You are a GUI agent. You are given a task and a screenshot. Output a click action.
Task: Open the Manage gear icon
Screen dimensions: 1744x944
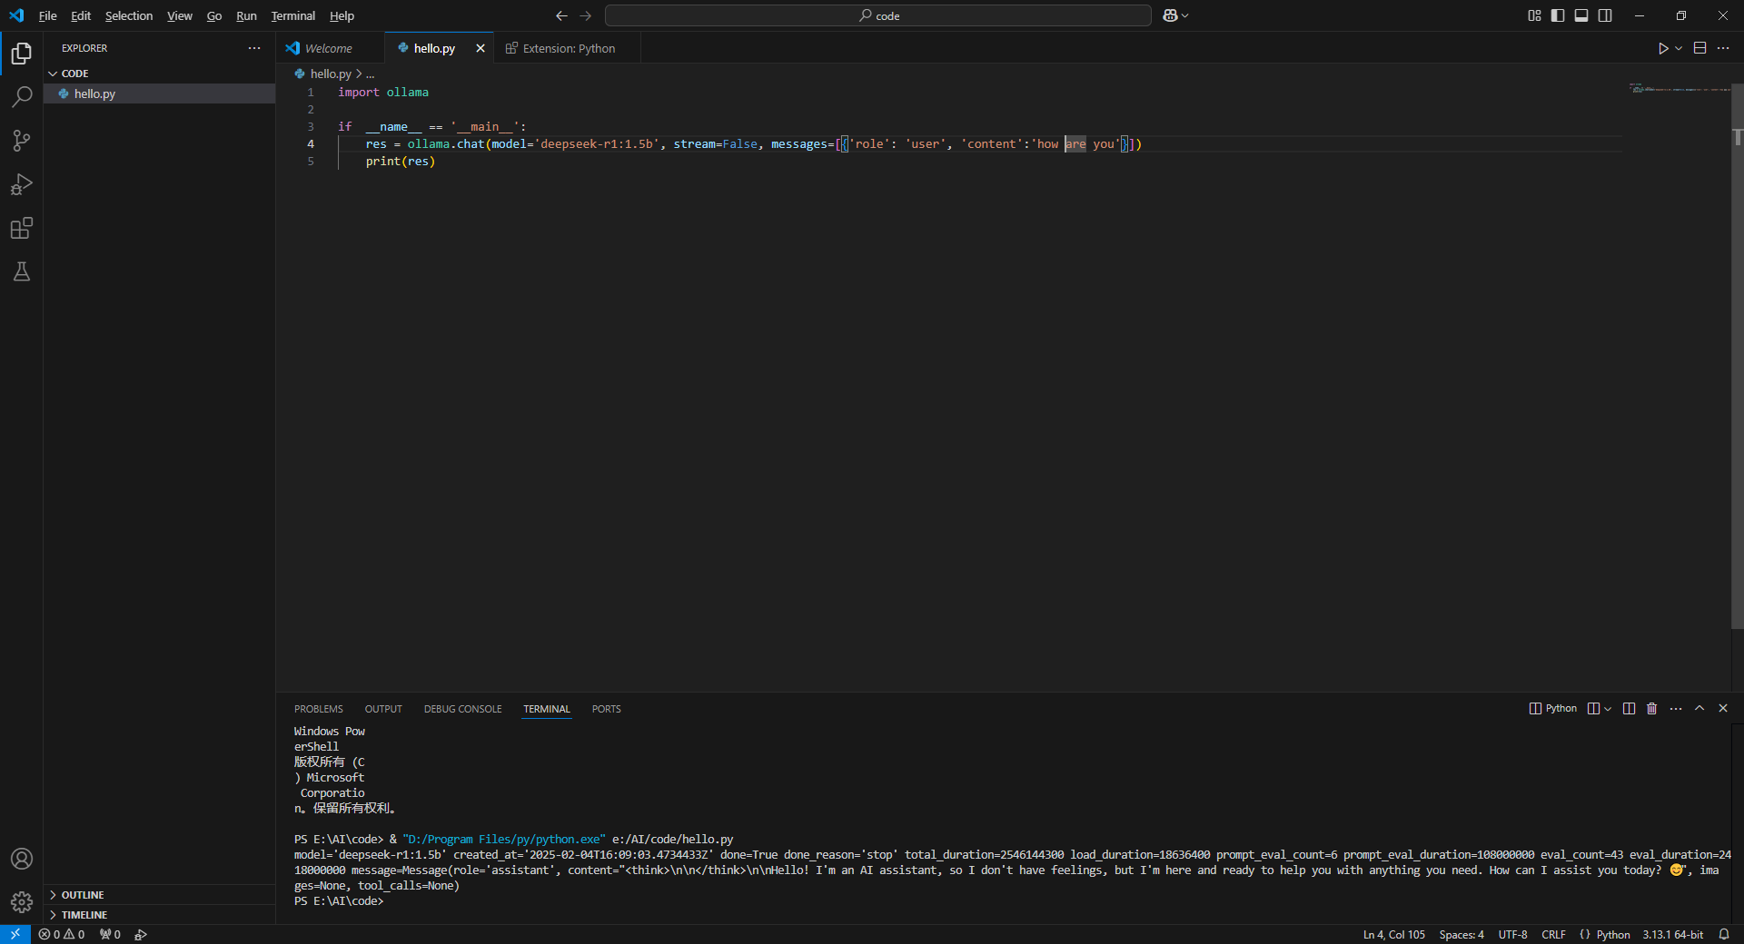pos(22,902)
